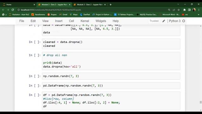
Task: Click the zoom magnifier in address bar
Action: (169, 10)
